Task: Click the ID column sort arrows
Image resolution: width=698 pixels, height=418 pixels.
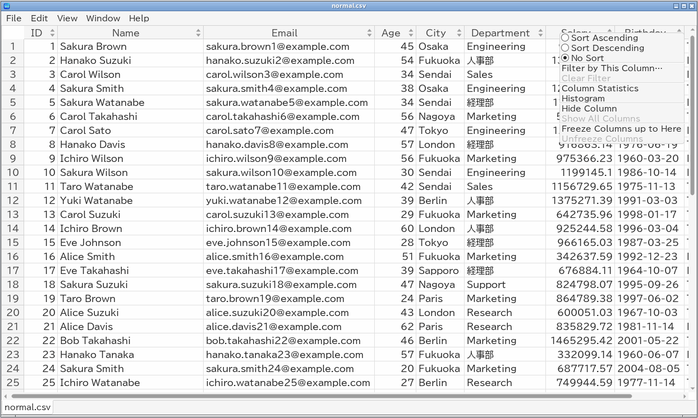Action: [53, 33]
